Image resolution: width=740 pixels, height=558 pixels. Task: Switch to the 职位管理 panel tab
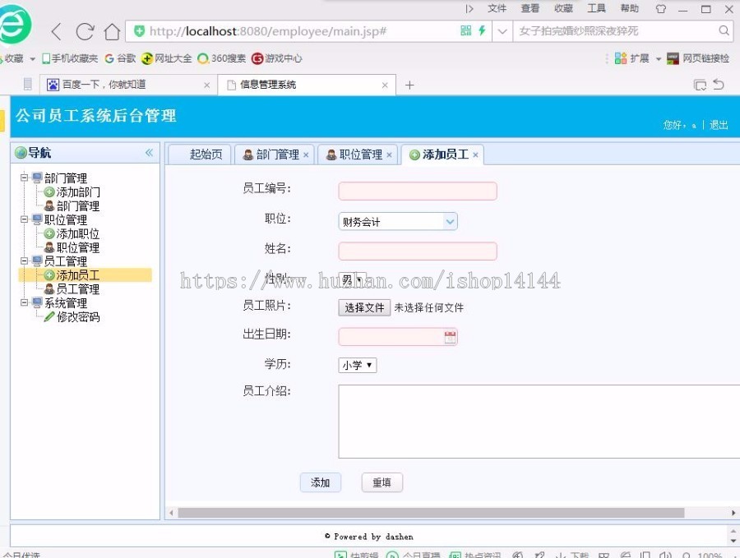[356, 154]
